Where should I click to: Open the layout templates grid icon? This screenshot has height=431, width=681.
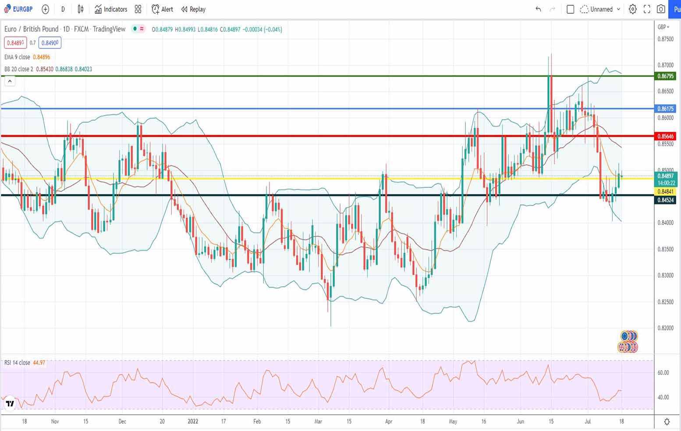(x=138, y=9)
